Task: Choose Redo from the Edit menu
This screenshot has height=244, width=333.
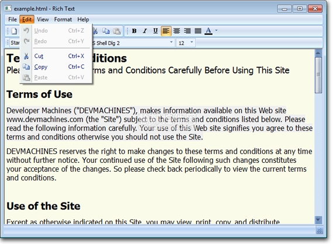Action: pyautogui.click(x=56, y=41)
